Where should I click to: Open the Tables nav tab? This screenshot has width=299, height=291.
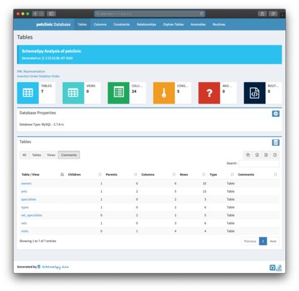(82, 25)
